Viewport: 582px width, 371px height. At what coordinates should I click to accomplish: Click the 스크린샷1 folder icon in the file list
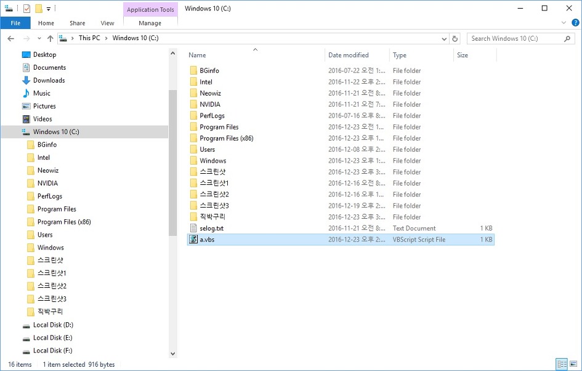point(193,183)
